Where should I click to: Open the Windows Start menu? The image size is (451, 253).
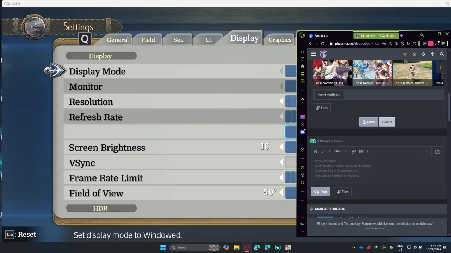pos(163,247)
